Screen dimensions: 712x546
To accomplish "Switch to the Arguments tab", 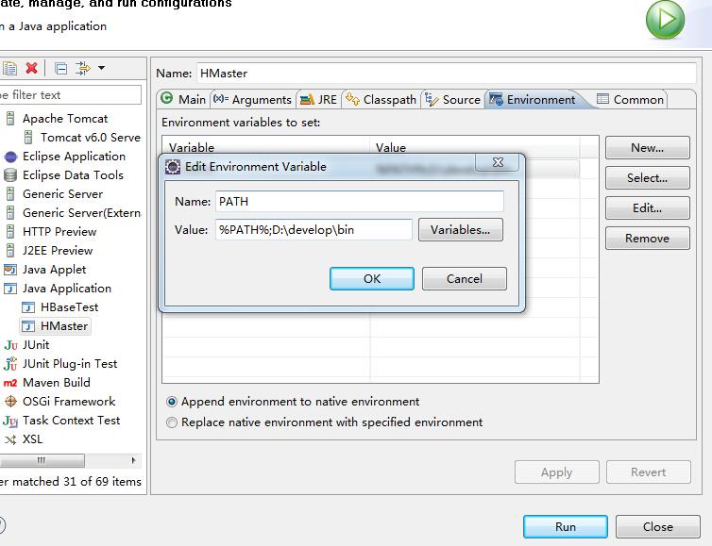I will click(x=253, y=99).
